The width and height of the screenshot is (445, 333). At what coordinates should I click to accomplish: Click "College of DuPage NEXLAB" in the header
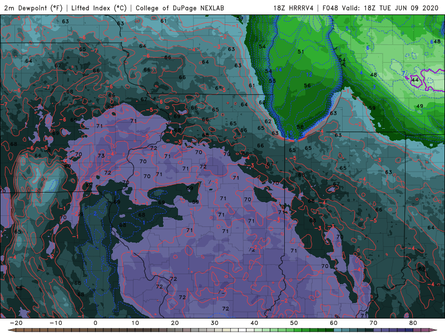click(180, 8)
